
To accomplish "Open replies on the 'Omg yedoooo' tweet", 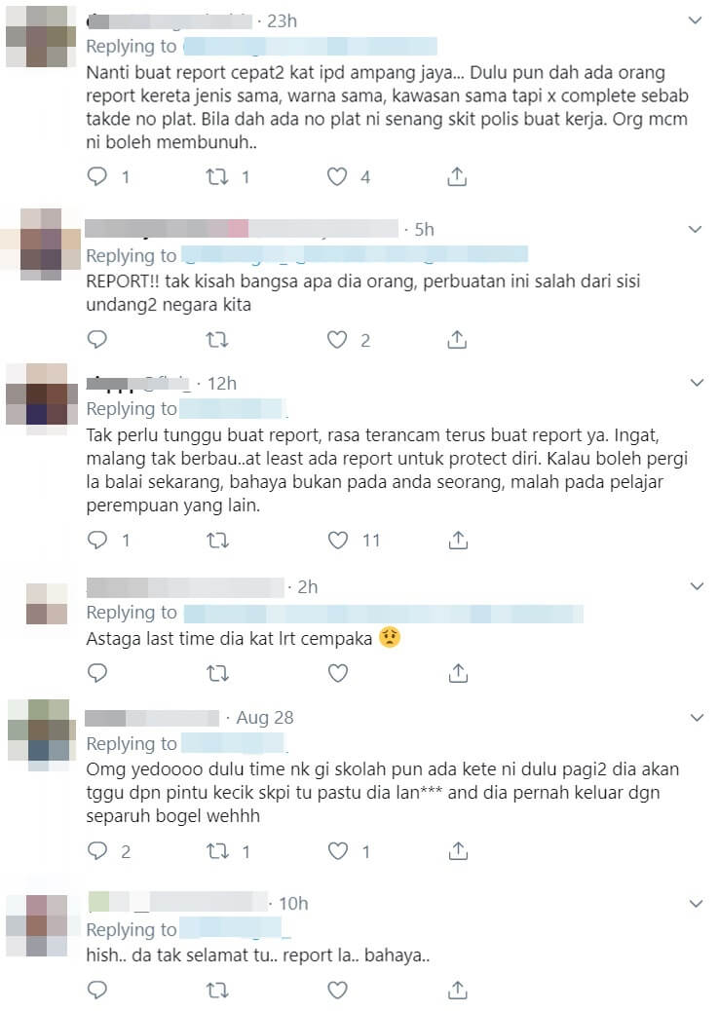I will (x=96, y=851).
